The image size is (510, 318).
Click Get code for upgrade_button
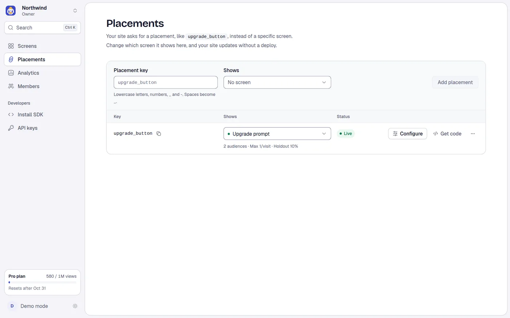(447, 134)
